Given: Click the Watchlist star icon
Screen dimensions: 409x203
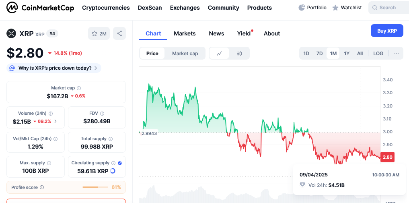Looking at the screenshot, I should coord(335,8).
